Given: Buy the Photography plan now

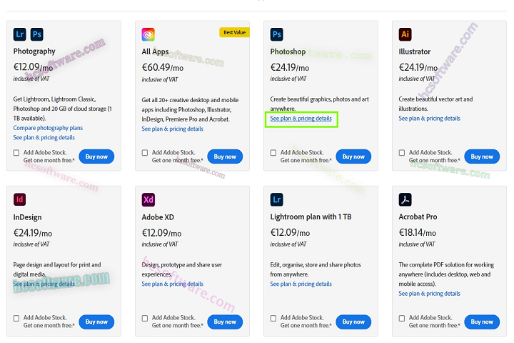Looking at the screenshot, I should (96, 156).
